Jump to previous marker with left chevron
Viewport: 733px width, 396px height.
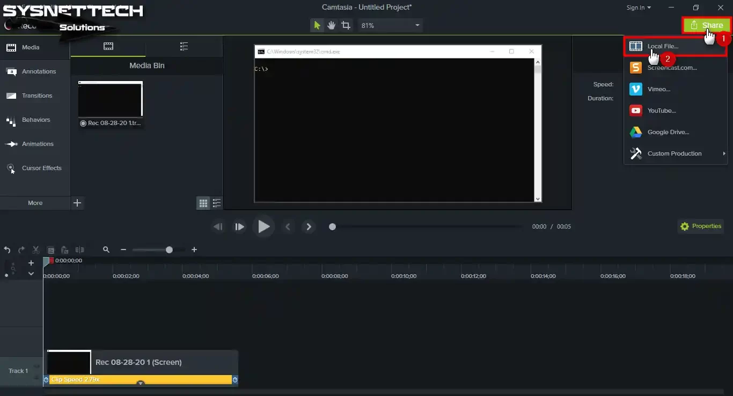[x=288, y=227]
